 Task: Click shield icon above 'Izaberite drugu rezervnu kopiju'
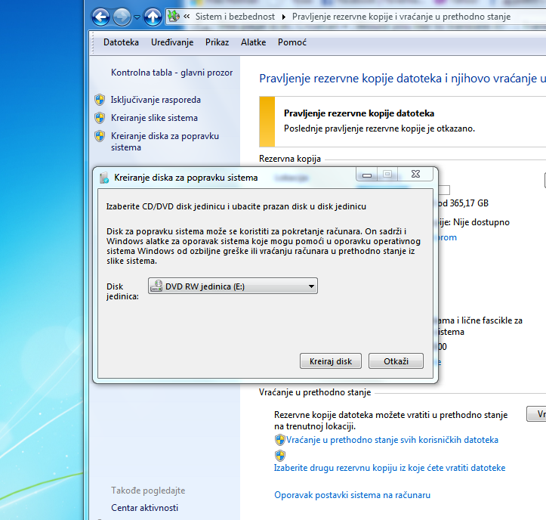(x=280, y=456)
